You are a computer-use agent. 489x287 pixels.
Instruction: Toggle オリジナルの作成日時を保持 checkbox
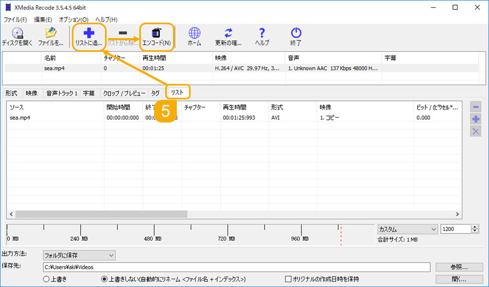[288, 279]
